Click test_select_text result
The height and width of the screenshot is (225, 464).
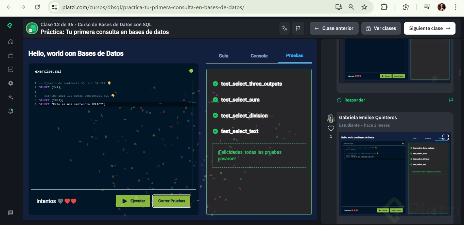click(235, 131)
